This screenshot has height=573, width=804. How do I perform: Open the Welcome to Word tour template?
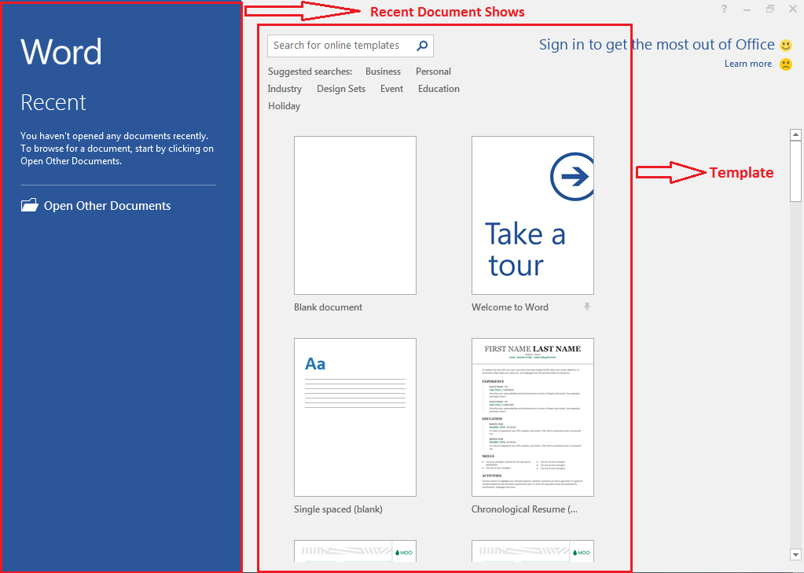pyautogui.click(x=532, y=215)
